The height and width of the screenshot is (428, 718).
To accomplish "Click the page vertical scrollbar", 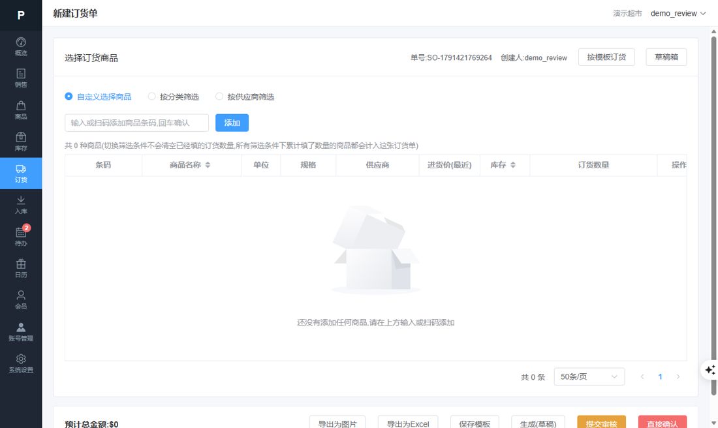I will click(x=713, y=215).
